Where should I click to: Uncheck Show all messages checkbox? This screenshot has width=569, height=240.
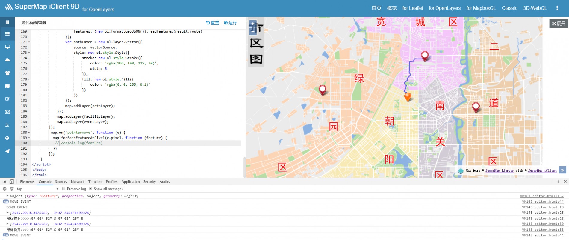click(x=90, y=189)
